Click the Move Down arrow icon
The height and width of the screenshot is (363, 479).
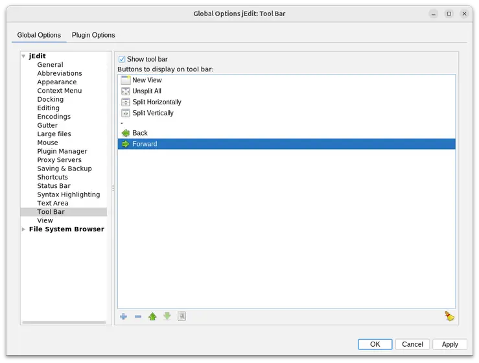point(167,316)
